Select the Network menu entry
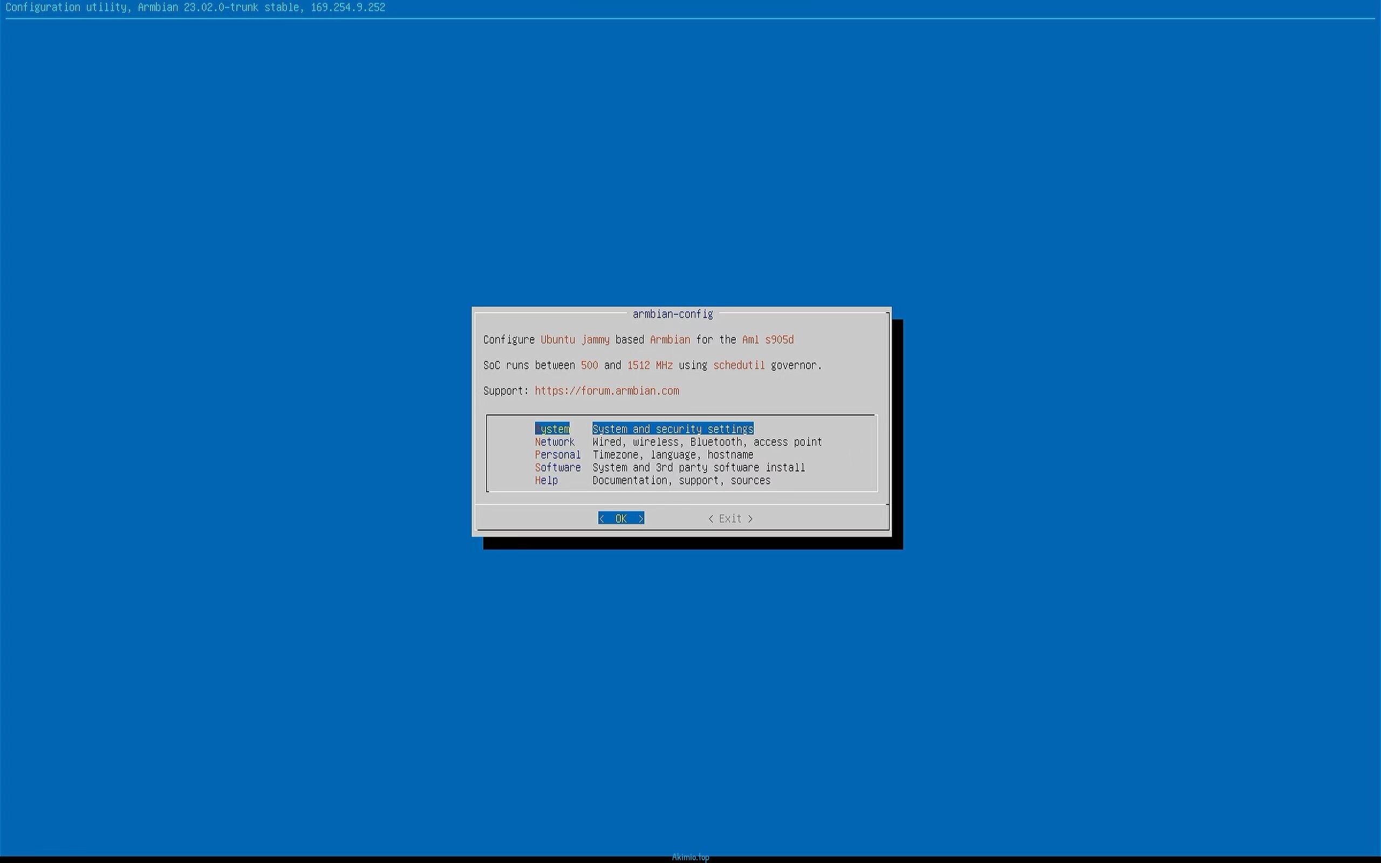 (x=555, y=442)
